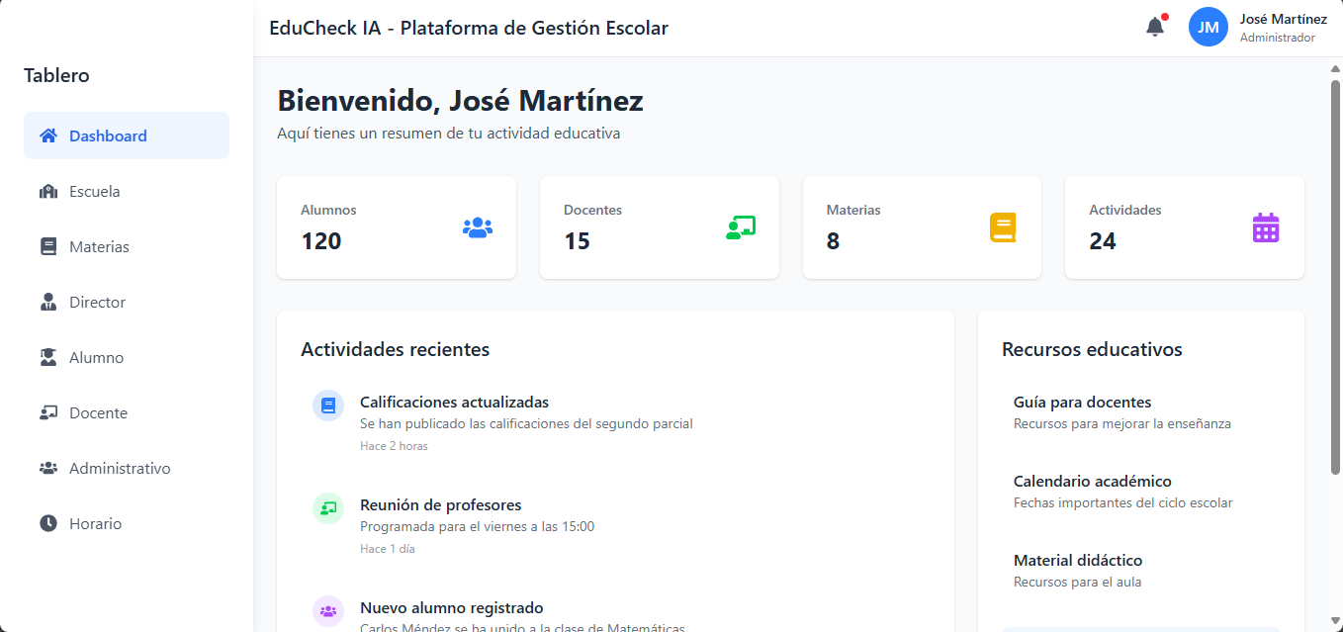Click the Docente teaching icon in sidebar
Image resolution: width=1343 pixels, height=632 pixels.
click(x=48, y=412)
